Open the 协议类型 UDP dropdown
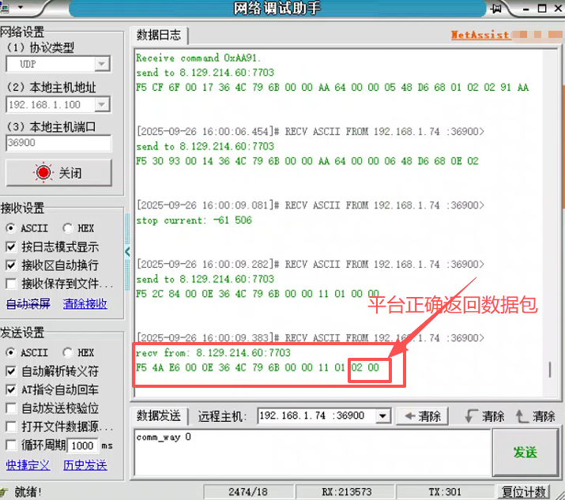This screenshot has height=500, width=565. 102,64
